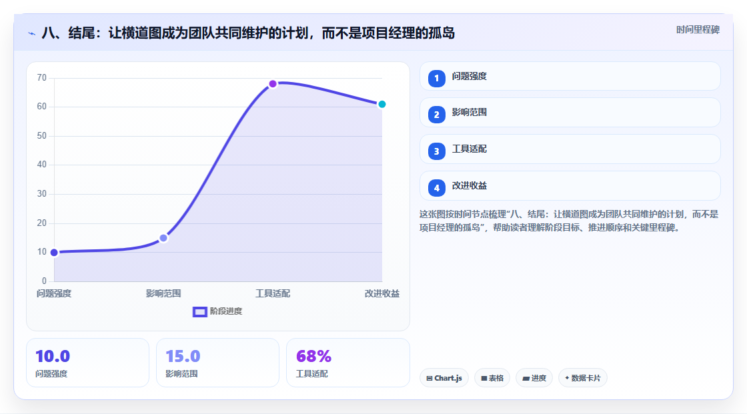Click the x-axis label 改进收益

pyautogui.click(x=382, y=294)
